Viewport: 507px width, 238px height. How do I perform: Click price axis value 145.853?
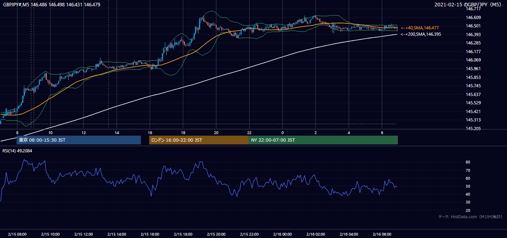473,77
